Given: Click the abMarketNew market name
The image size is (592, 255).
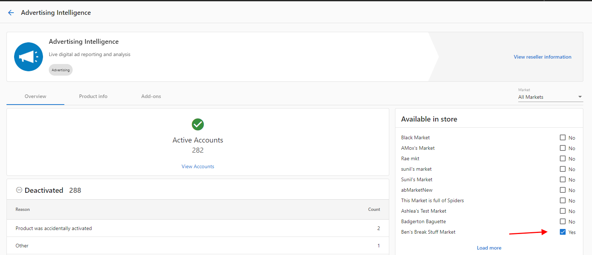Looking at the screenshot, I should coord(417,190).
